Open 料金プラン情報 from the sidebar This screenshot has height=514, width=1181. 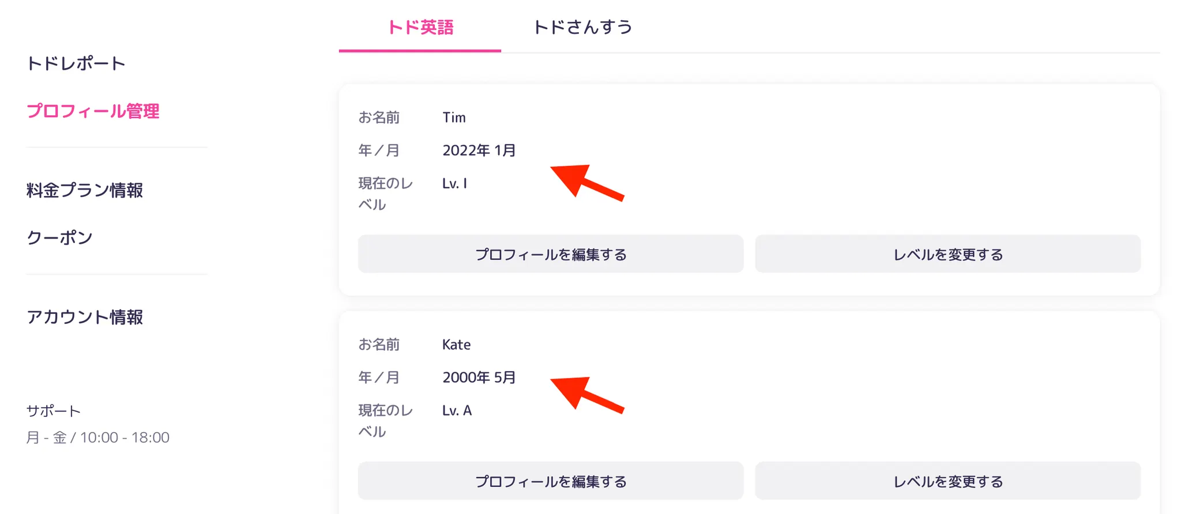coord(85,190)
